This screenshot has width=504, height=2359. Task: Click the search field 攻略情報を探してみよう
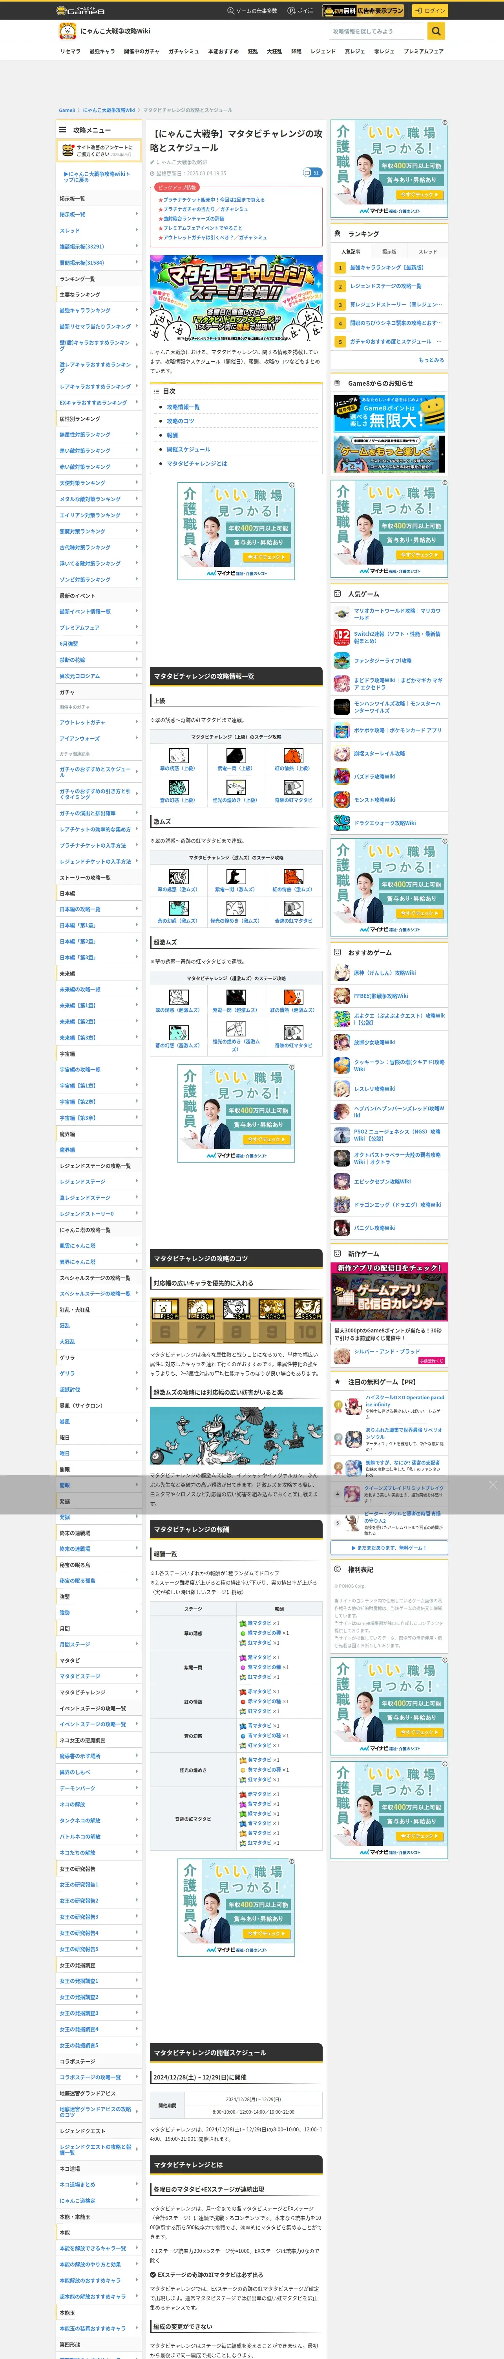378,31
